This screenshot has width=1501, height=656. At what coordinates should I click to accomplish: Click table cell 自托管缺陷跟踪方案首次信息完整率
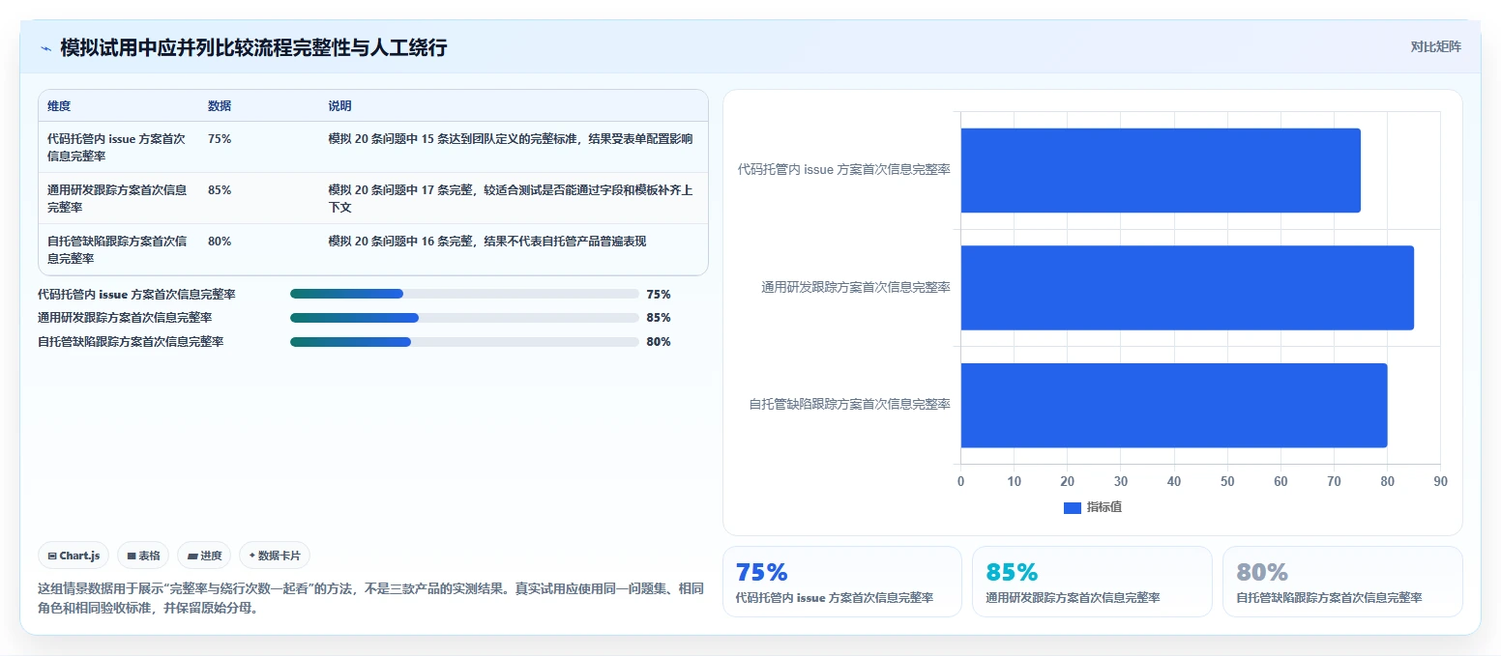(117, 249)
